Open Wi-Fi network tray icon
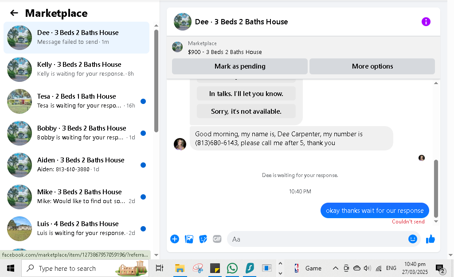 379,269
